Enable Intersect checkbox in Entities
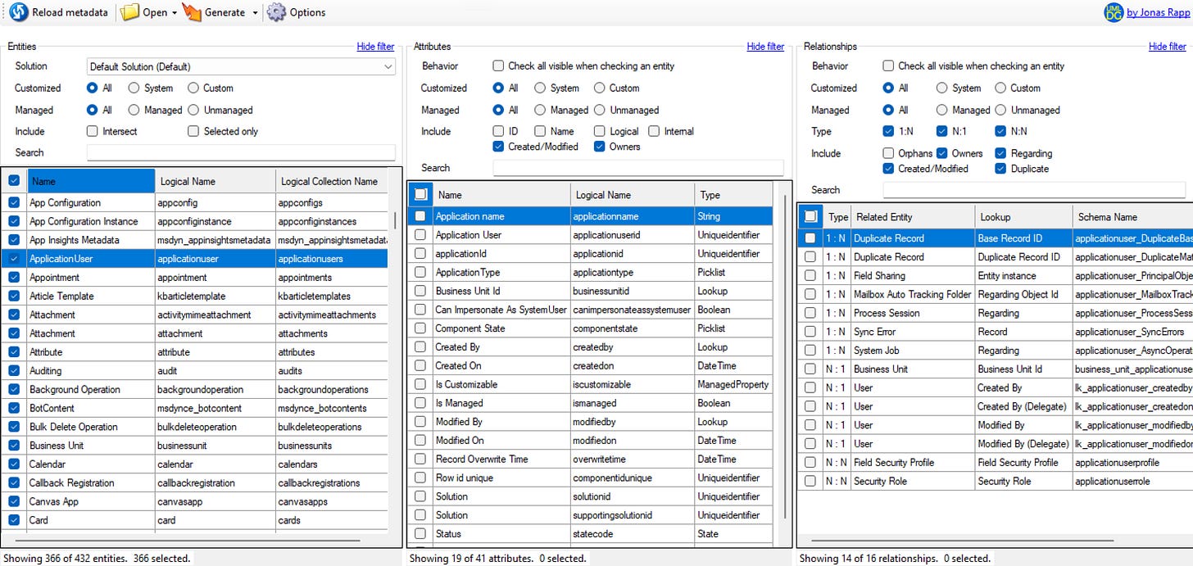This screenshot has height=566, width=1193. coord(93,131)
